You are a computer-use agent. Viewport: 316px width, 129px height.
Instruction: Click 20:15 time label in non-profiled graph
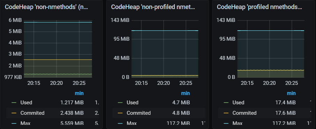tap(141, 83)
